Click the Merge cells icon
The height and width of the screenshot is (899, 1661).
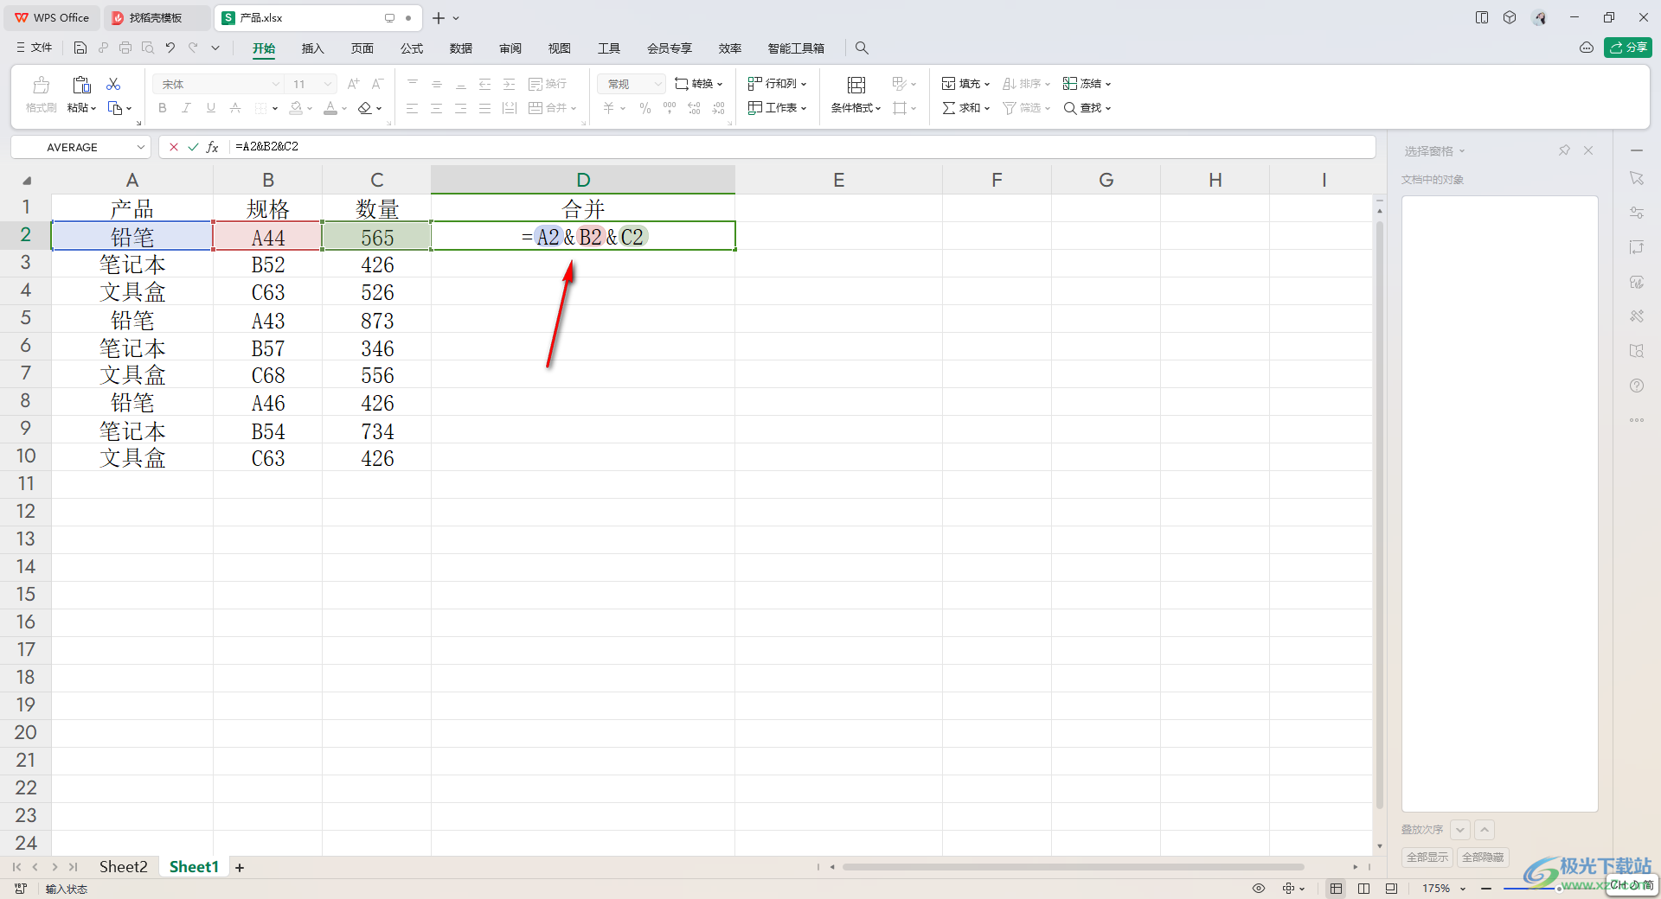coord(535,108)
